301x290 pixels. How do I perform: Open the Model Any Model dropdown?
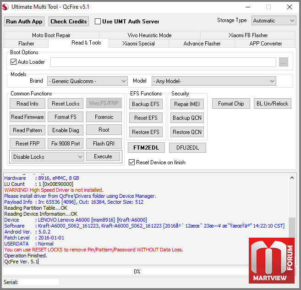(x=213, y=81)
